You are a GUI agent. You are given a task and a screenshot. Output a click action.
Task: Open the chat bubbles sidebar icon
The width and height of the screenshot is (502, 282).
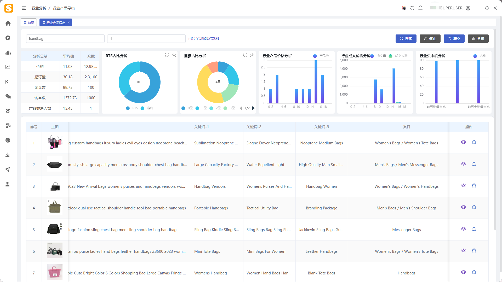pos(8,96)
